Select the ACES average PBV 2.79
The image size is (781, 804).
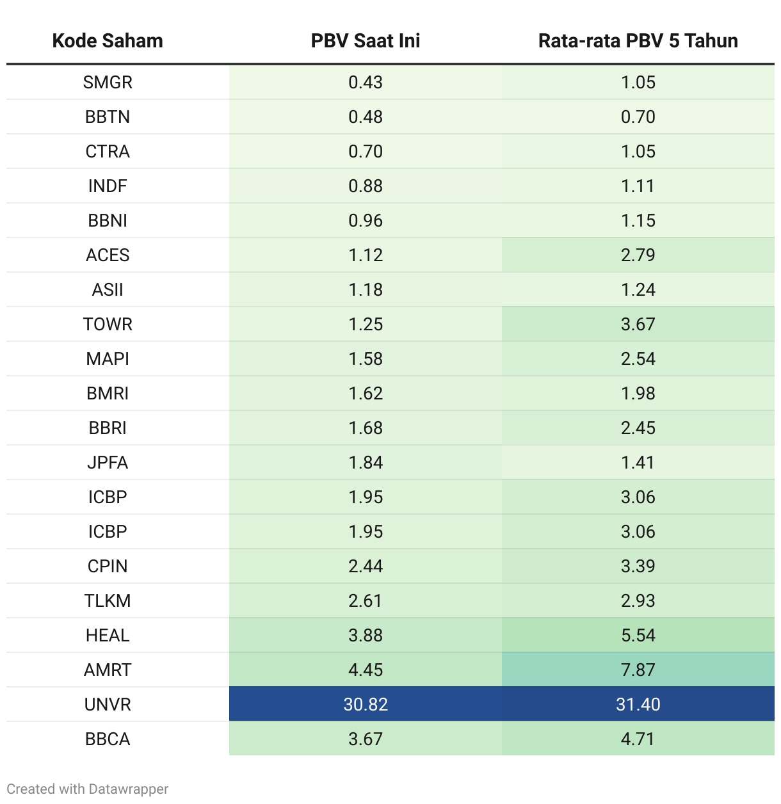point(638,255)
